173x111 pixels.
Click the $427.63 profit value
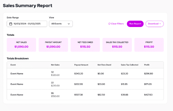(148, 95)
